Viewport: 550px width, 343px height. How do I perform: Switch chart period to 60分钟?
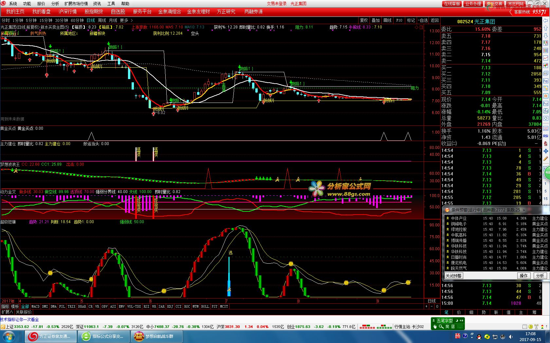pyautogui.click(x=77, y=20)
